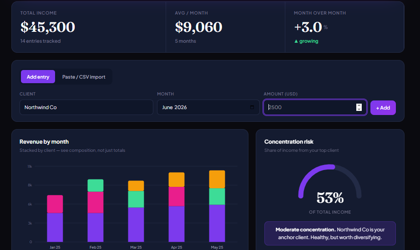The height and width of the screenshot is (250, 420).
Task: Click the green segment of May 25 bar
Action: click(x=217, y=197)
